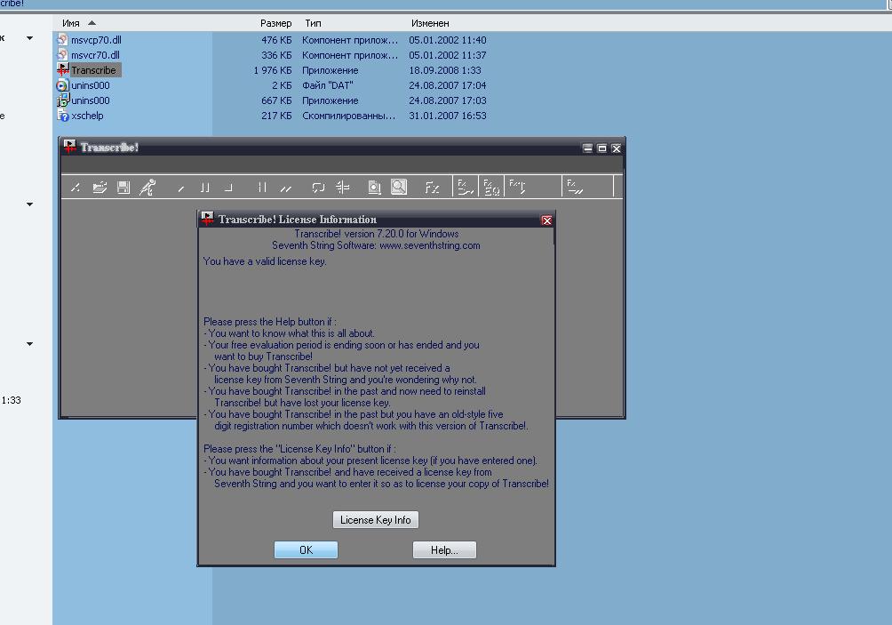Sort files by the Изменен column header
The width and height of the screenshot is (892, 625).
coord(430,23)
